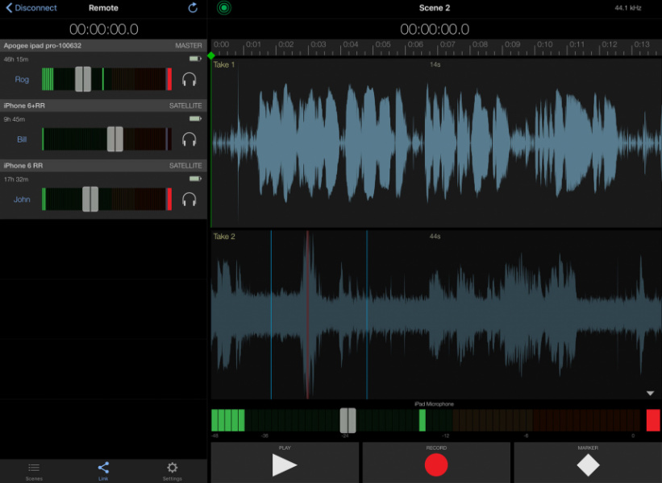Toggle headphone monitoring for Bill

[189, 138]
